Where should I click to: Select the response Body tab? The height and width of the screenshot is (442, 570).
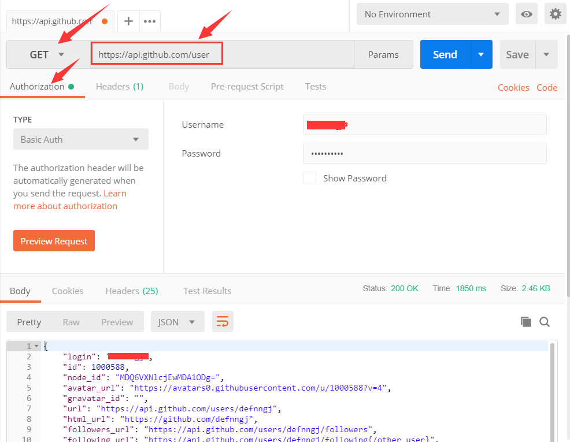point(20,291)
